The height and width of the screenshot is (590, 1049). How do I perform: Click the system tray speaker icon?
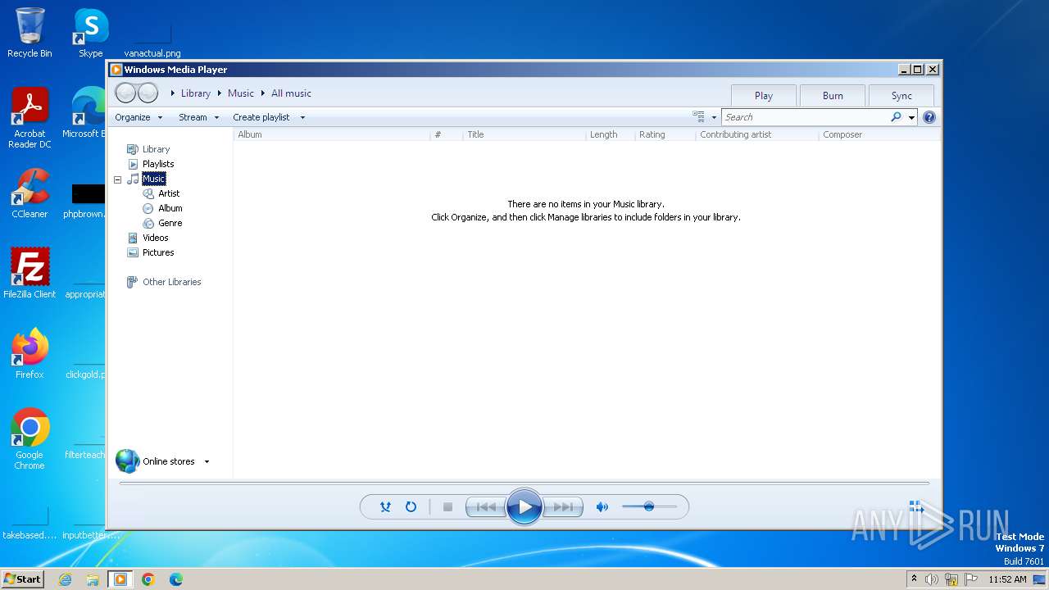click(932, 579)
